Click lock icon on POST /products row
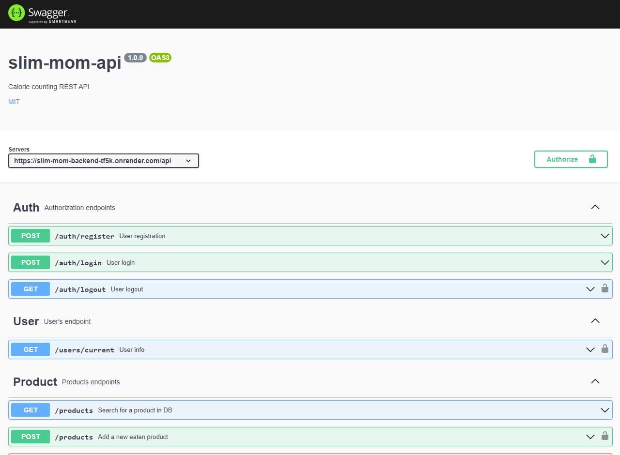Viewport: 620px width, 455px height. coord(604,437)
